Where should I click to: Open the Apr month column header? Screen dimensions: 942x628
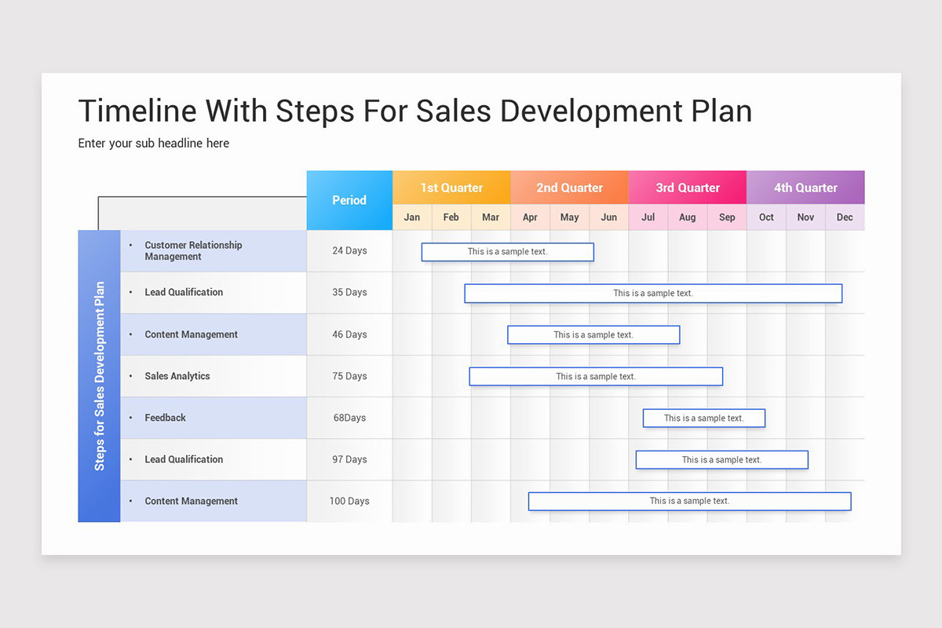530,217
